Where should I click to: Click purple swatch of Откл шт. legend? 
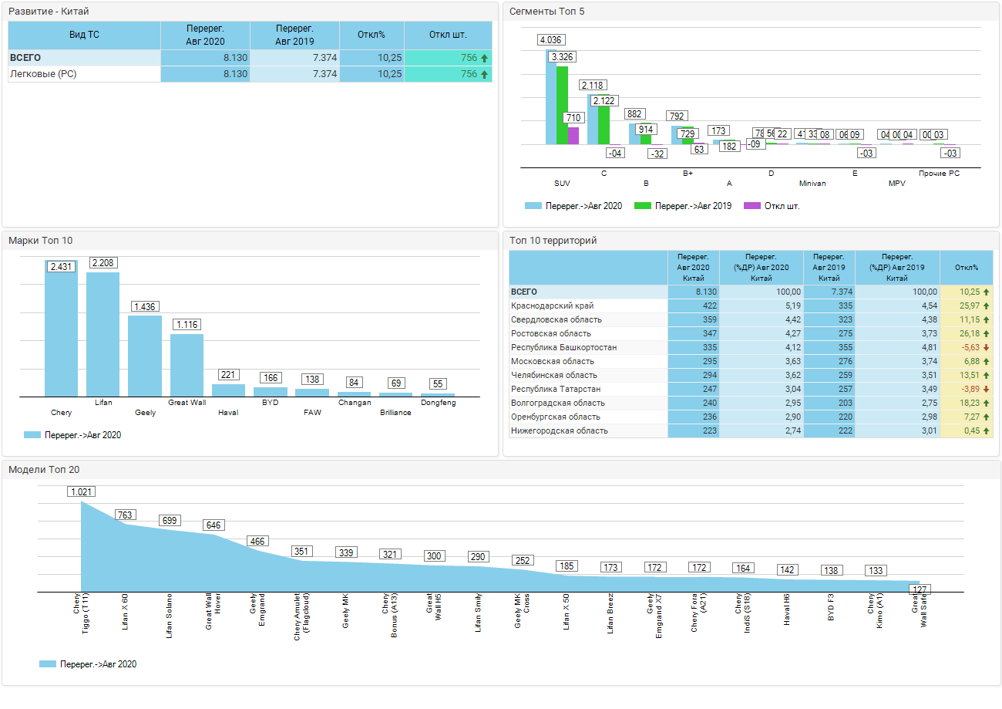[x=752, y=206]
